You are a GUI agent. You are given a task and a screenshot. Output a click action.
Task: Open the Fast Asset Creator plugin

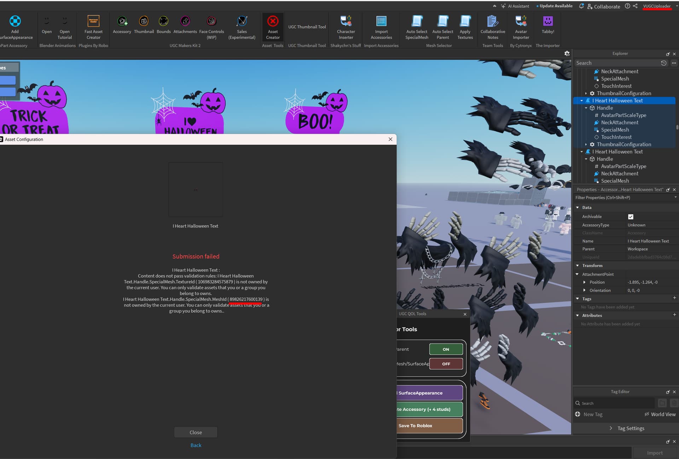pyautogui.click(x=93, y=27)
